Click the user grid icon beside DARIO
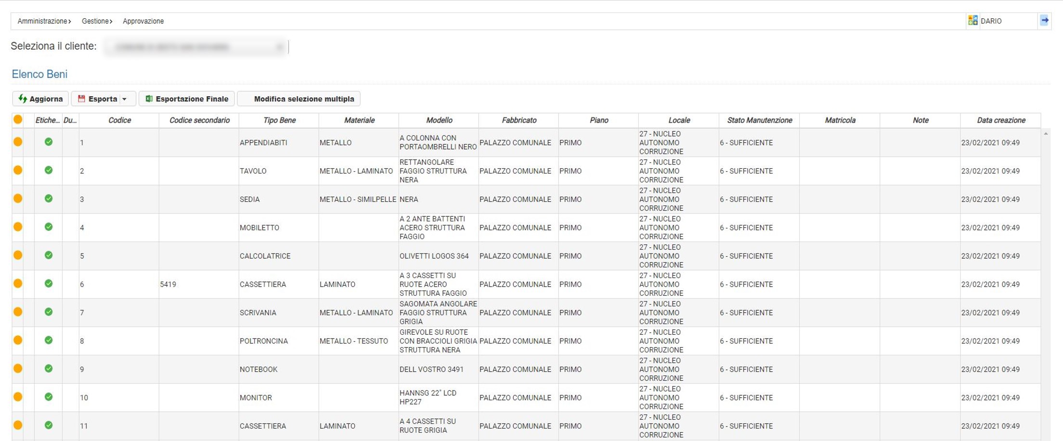The width and height of the screenshot is (1063, 441). pos(972,20)
